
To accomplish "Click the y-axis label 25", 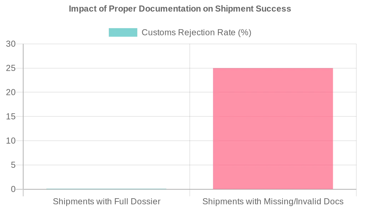I will tap(11, 68).
